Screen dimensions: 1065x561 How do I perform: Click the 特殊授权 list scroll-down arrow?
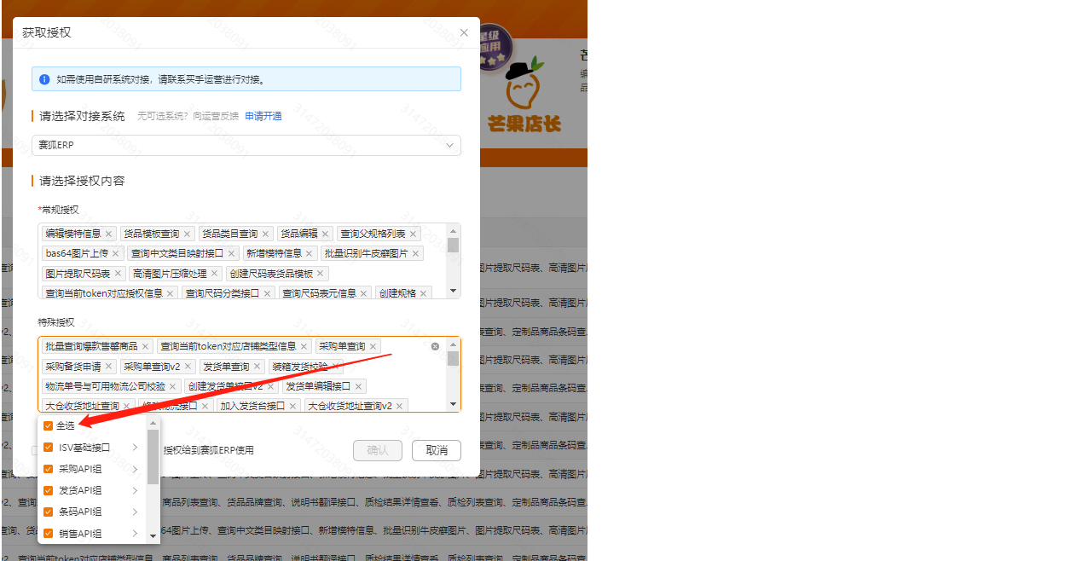pyautogui.click(x=453, y=404)
